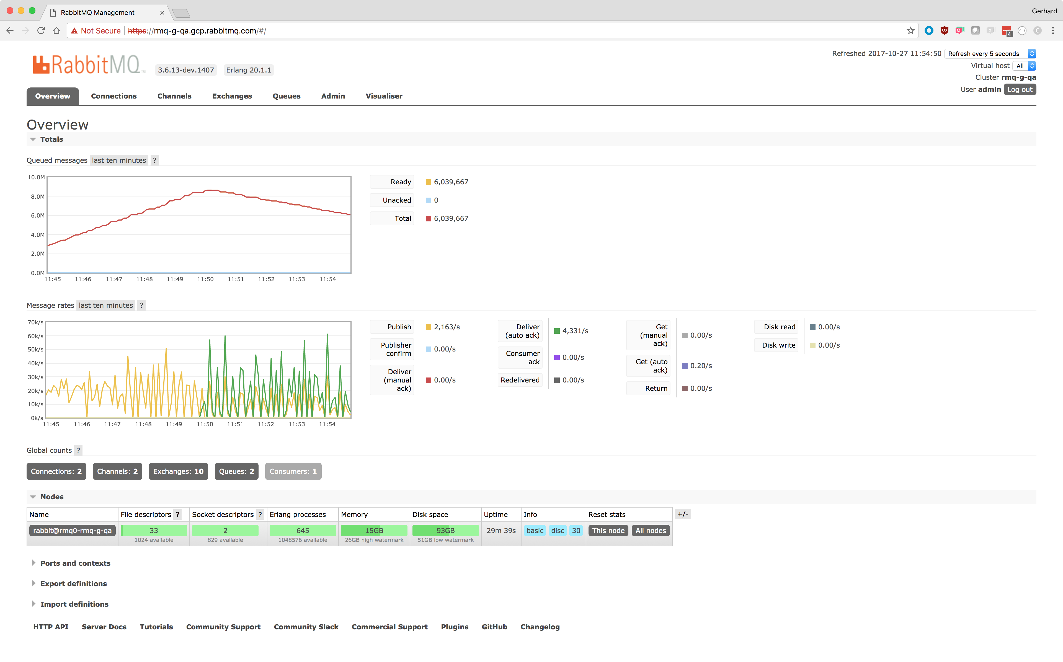Open the Changelog footer link
1063x662 pixels.
point(540,627)
